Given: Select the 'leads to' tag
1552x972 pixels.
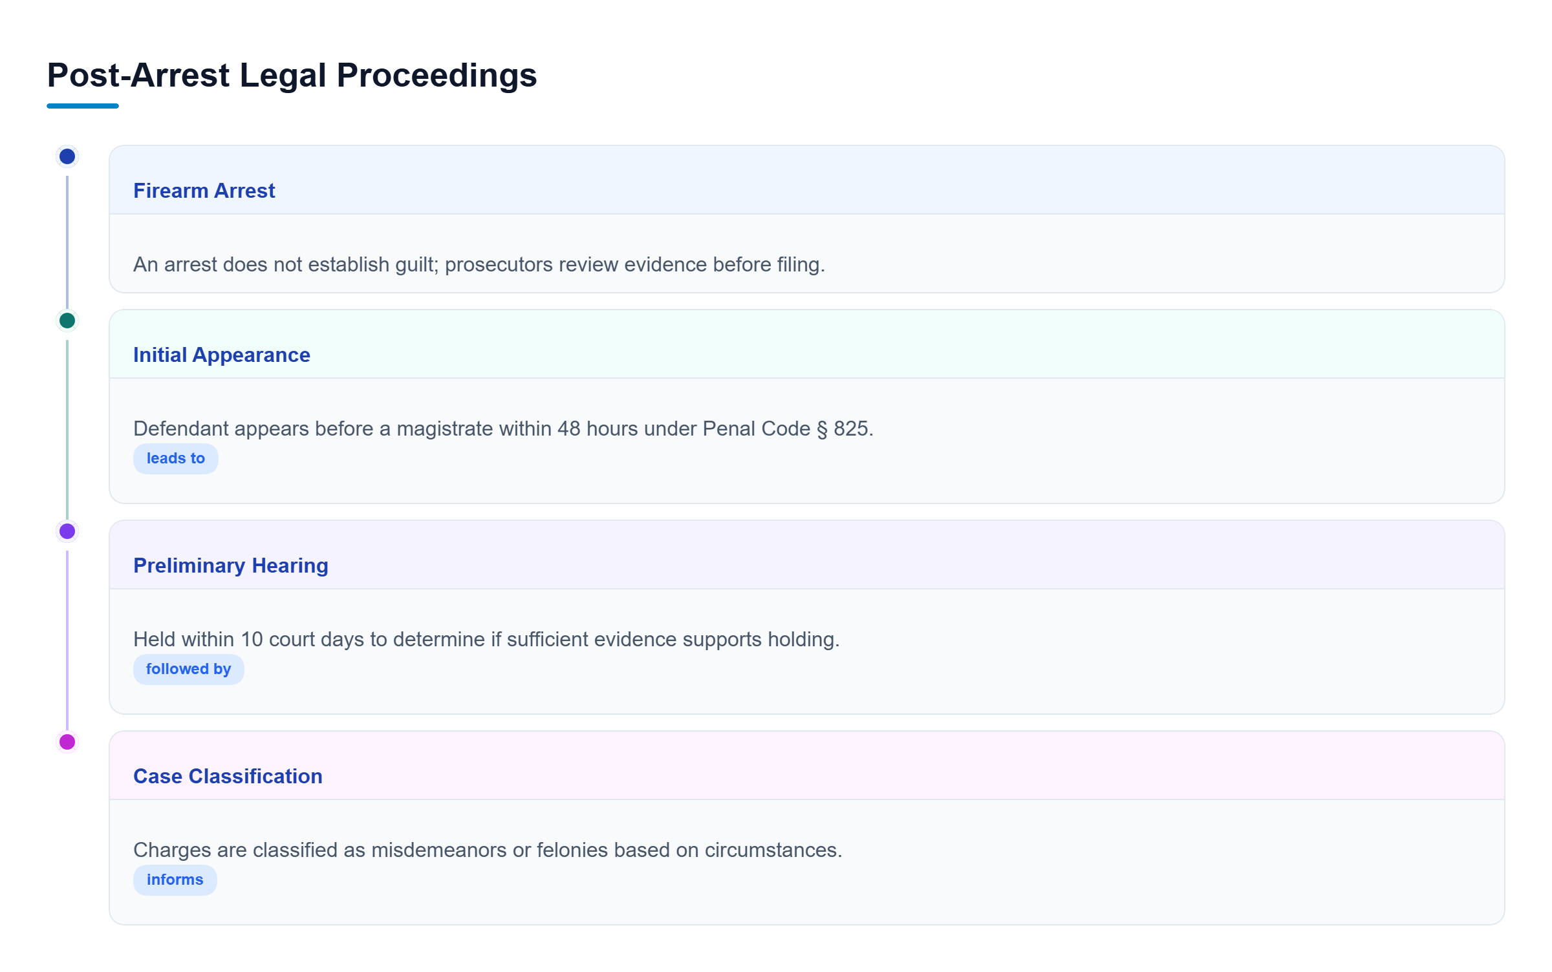Looking at the screenshot, I should pyautogui.click(x=176, y=458).
